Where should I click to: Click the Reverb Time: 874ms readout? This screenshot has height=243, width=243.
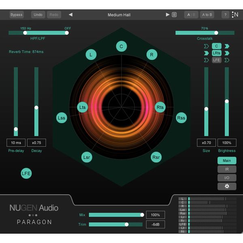click(x=26, y=51)
